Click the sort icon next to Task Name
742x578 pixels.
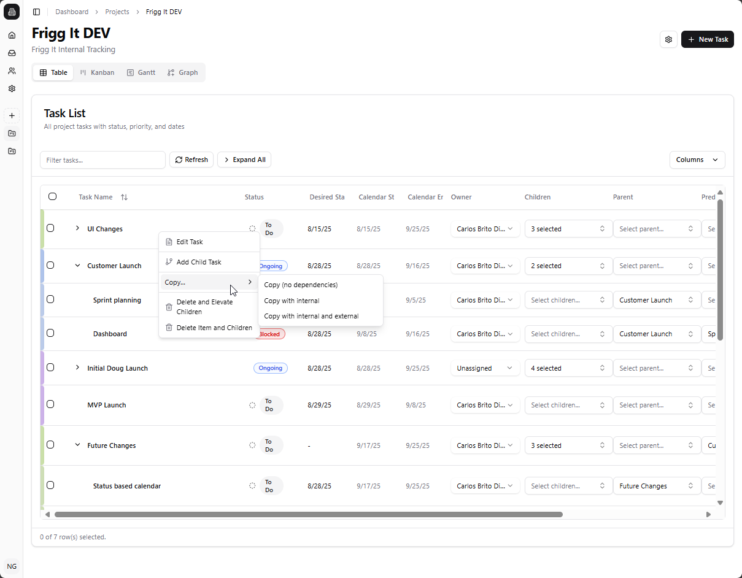tap(124, 197)
